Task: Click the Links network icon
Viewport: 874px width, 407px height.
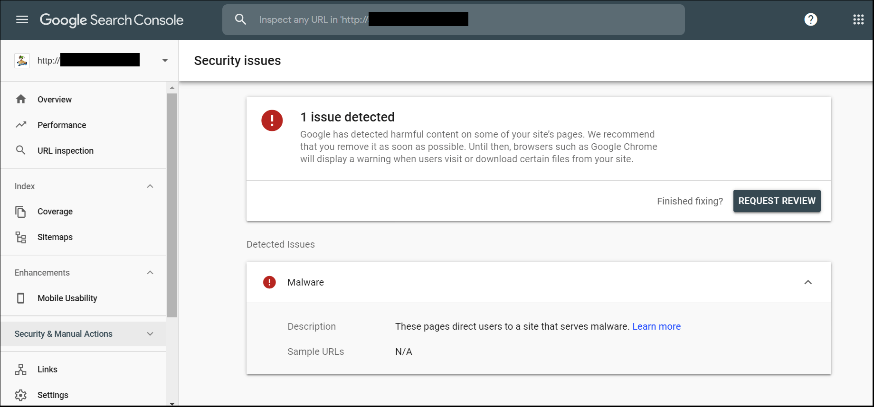Action: (x=20, y=370)
